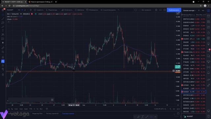The height and width of the screenshot is (119, 211).
Task: Open the ideas lightbulb panel
Action: [208, 44]
